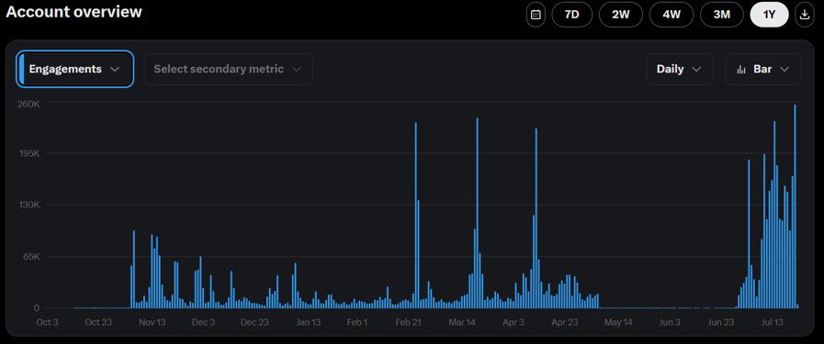Open the Engagements primary metric dropdown
824x344 pixels.
pyautogui.click(x=74, y=69)
